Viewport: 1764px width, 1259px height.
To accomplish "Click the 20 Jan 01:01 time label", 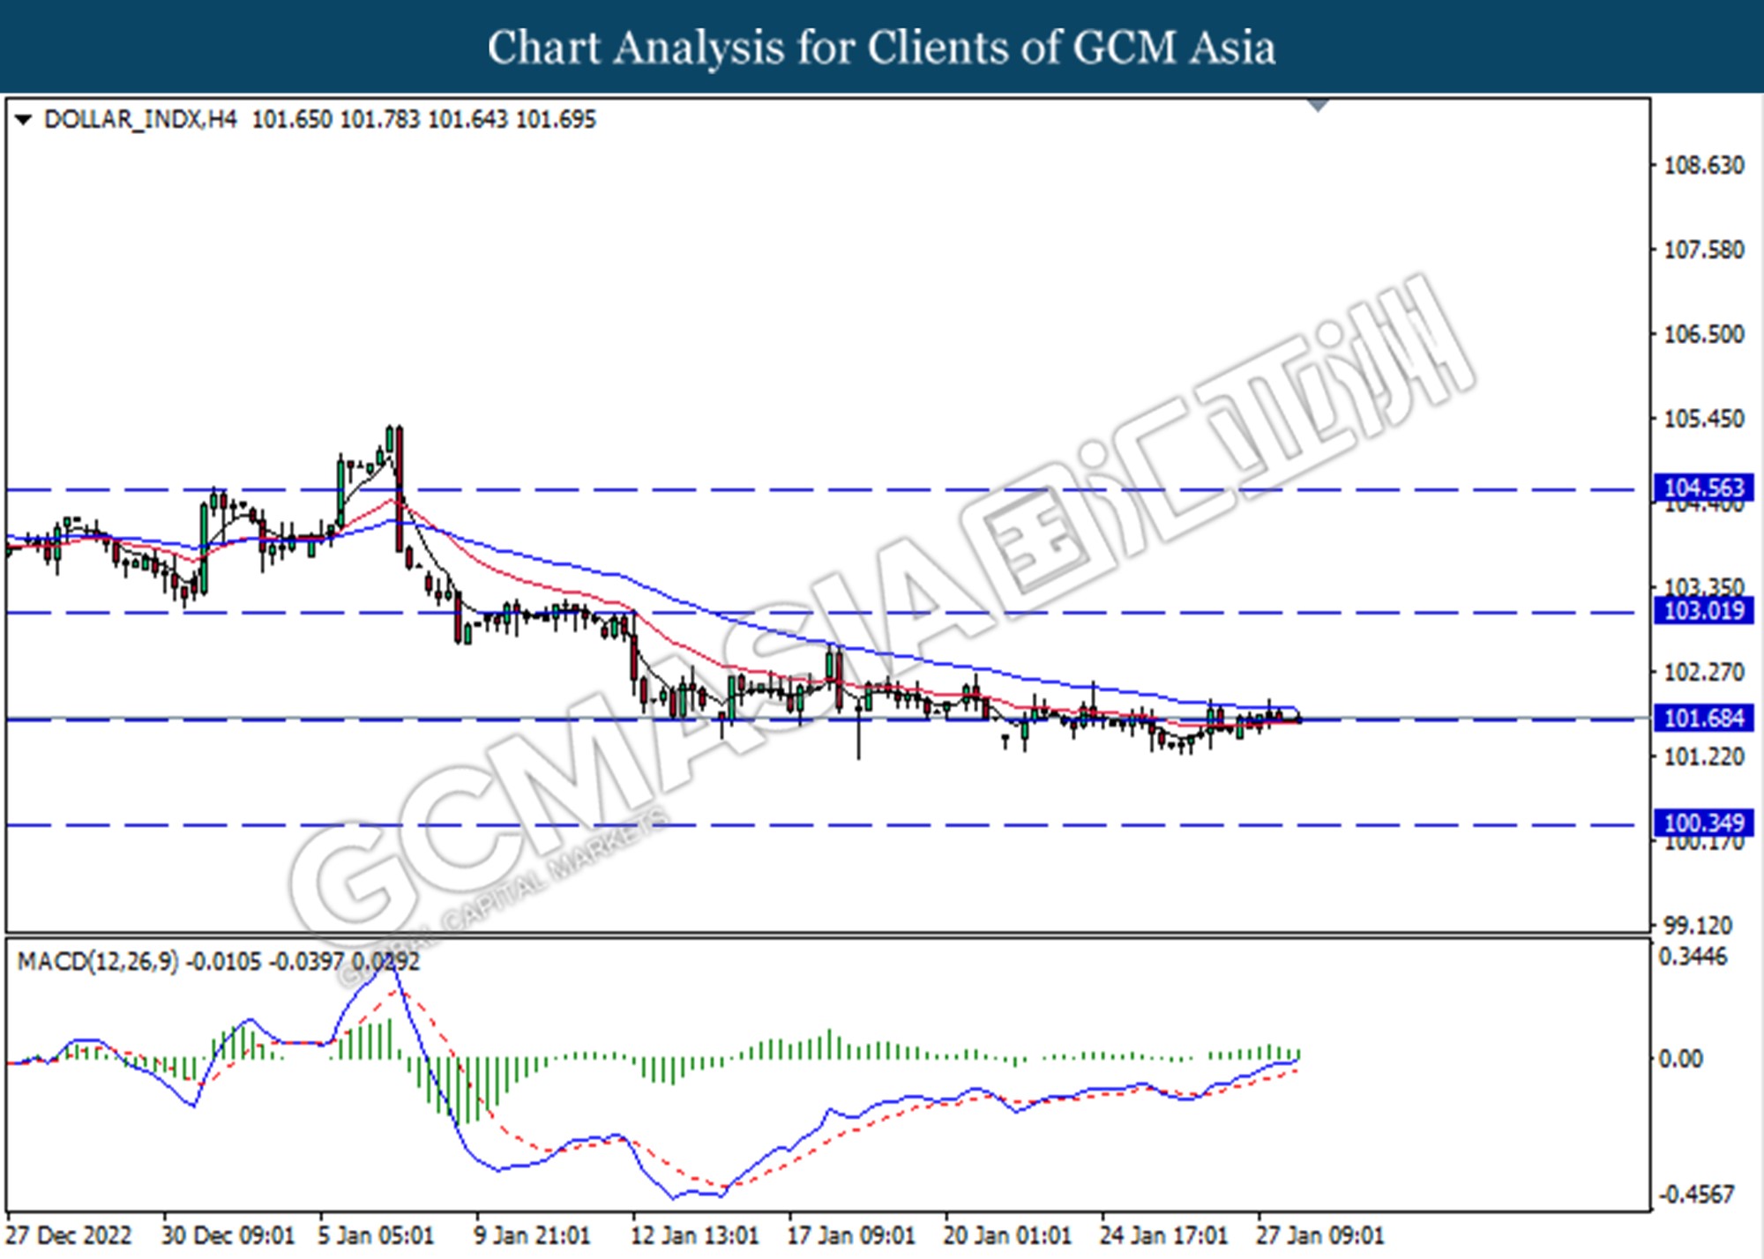I will point(1007,1236).
